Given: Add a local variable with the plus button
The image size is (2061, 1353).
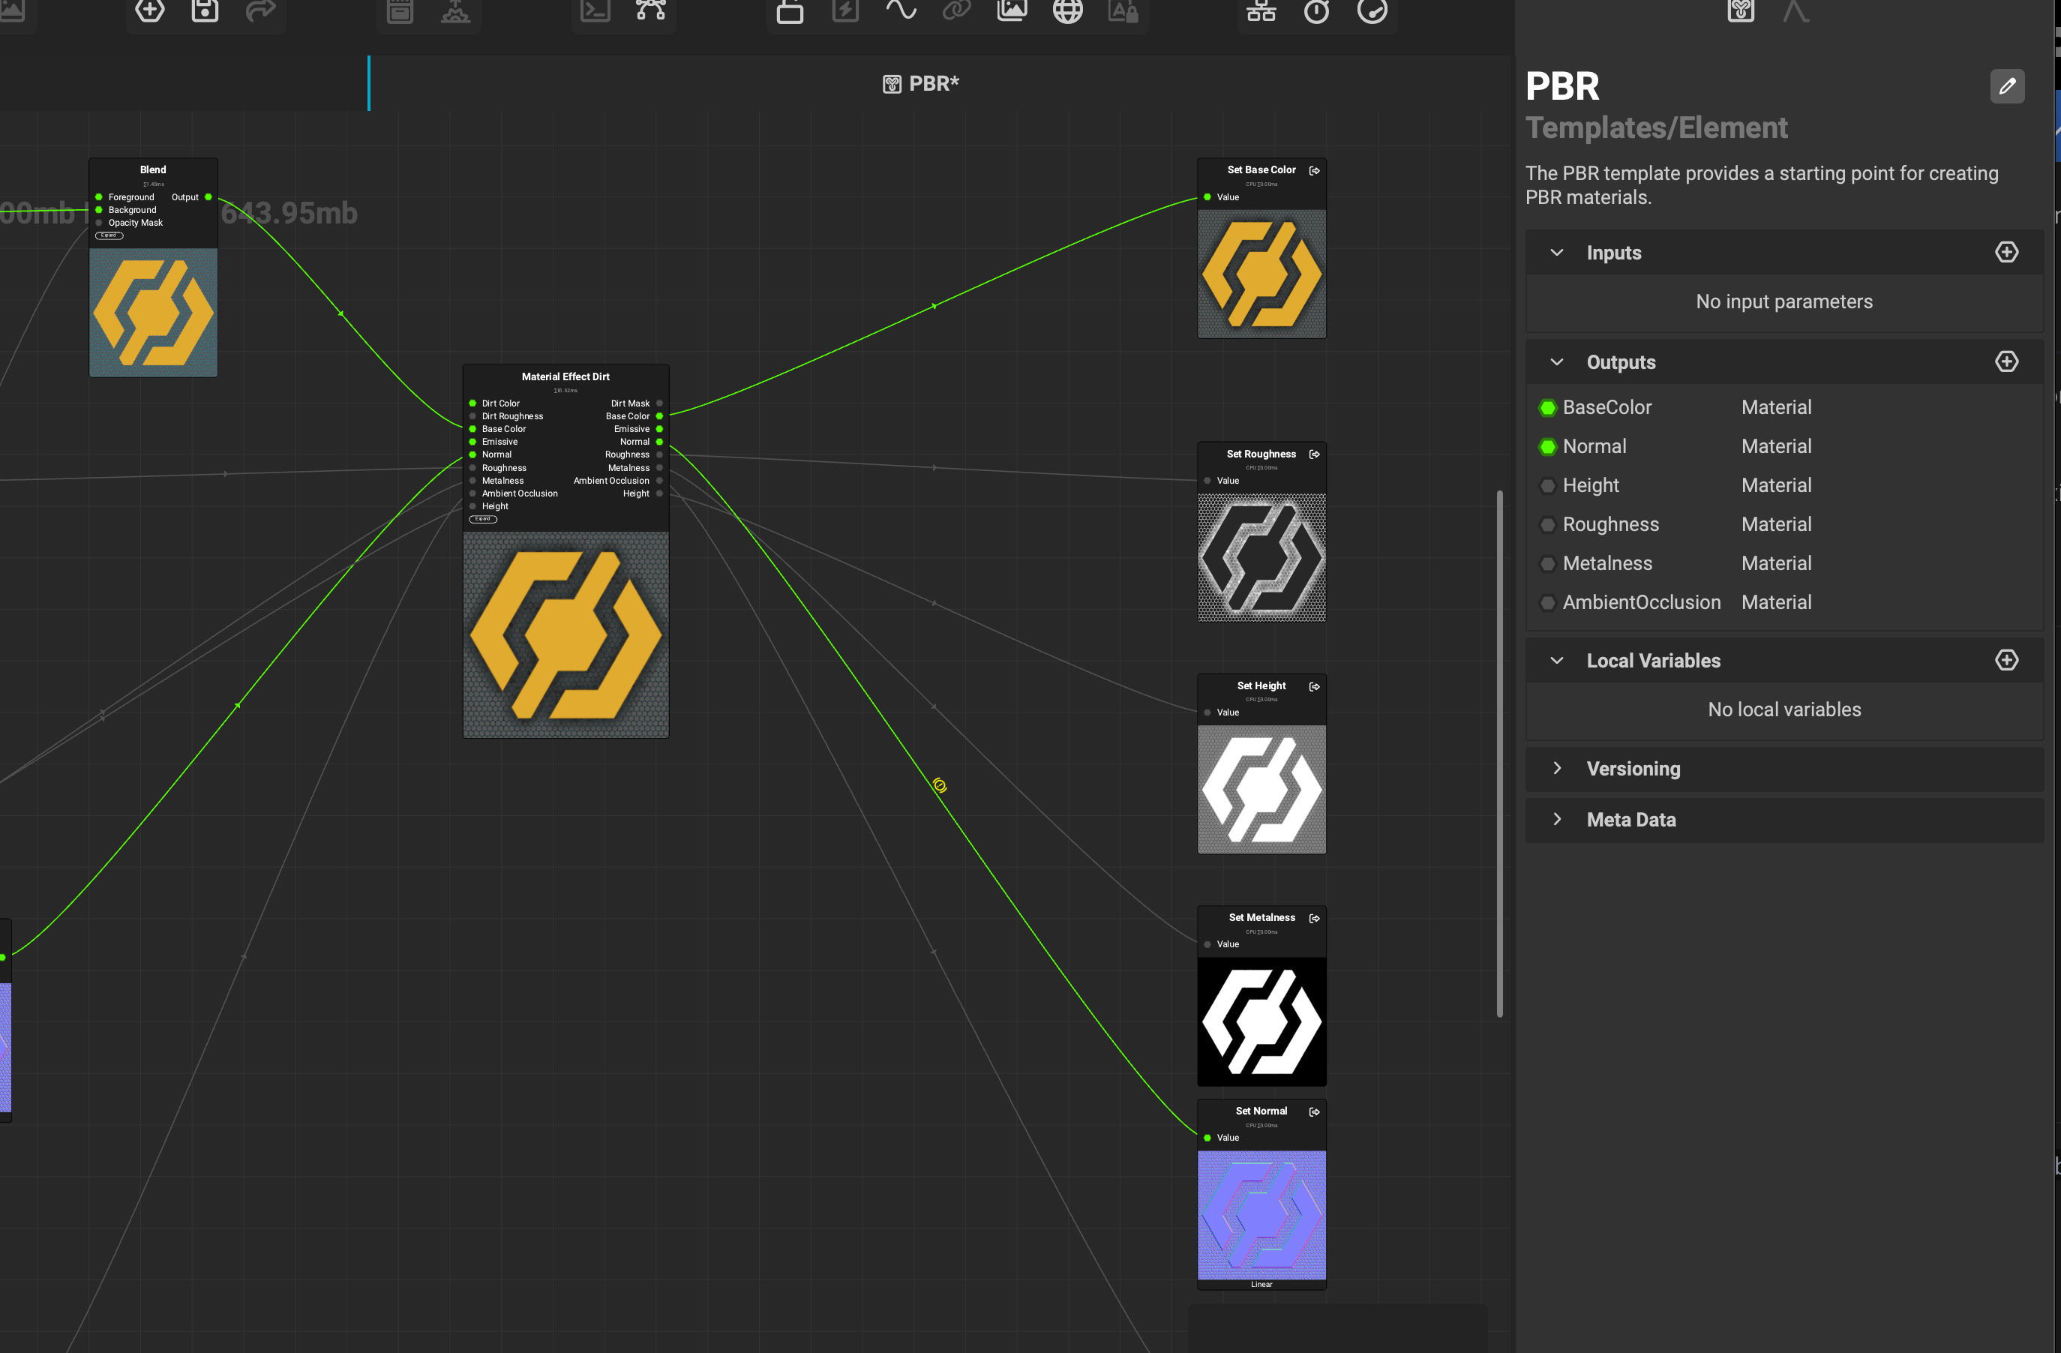Looking at the screenshot, I should [x=2006, y=660].
